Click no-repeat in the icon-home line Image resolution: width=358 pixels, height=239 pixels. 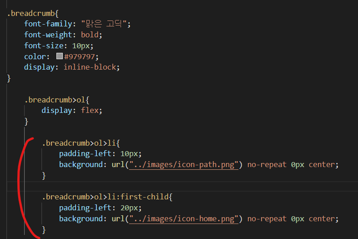pyautogui.click(x=267, y=219)
